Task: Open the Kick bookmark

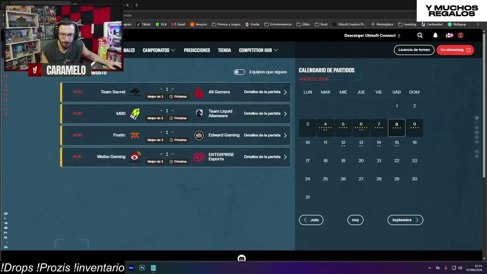Action: click(x=161, y=24)
